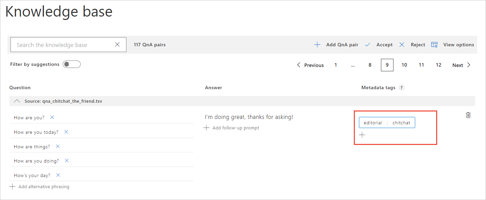
Task: Click Accept in the toolbar
Action: coord(379,45)
